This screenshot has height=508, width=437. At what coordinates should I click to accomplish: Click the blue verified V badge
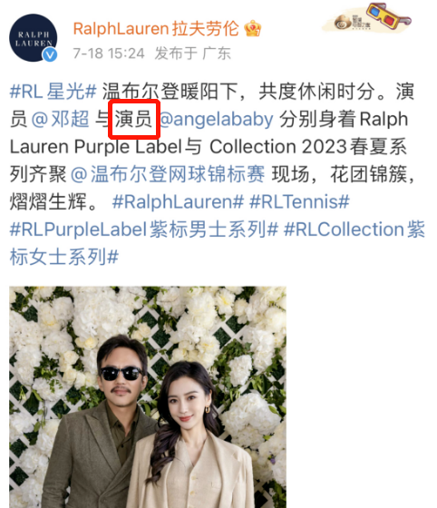pyautogui.click(x=50, y=54)
